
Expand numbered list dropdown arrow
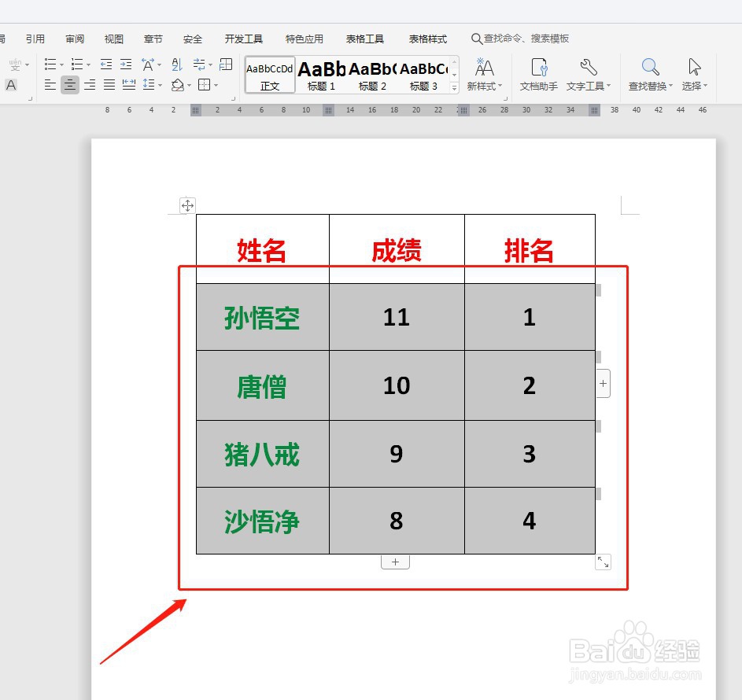coord(88,64)
